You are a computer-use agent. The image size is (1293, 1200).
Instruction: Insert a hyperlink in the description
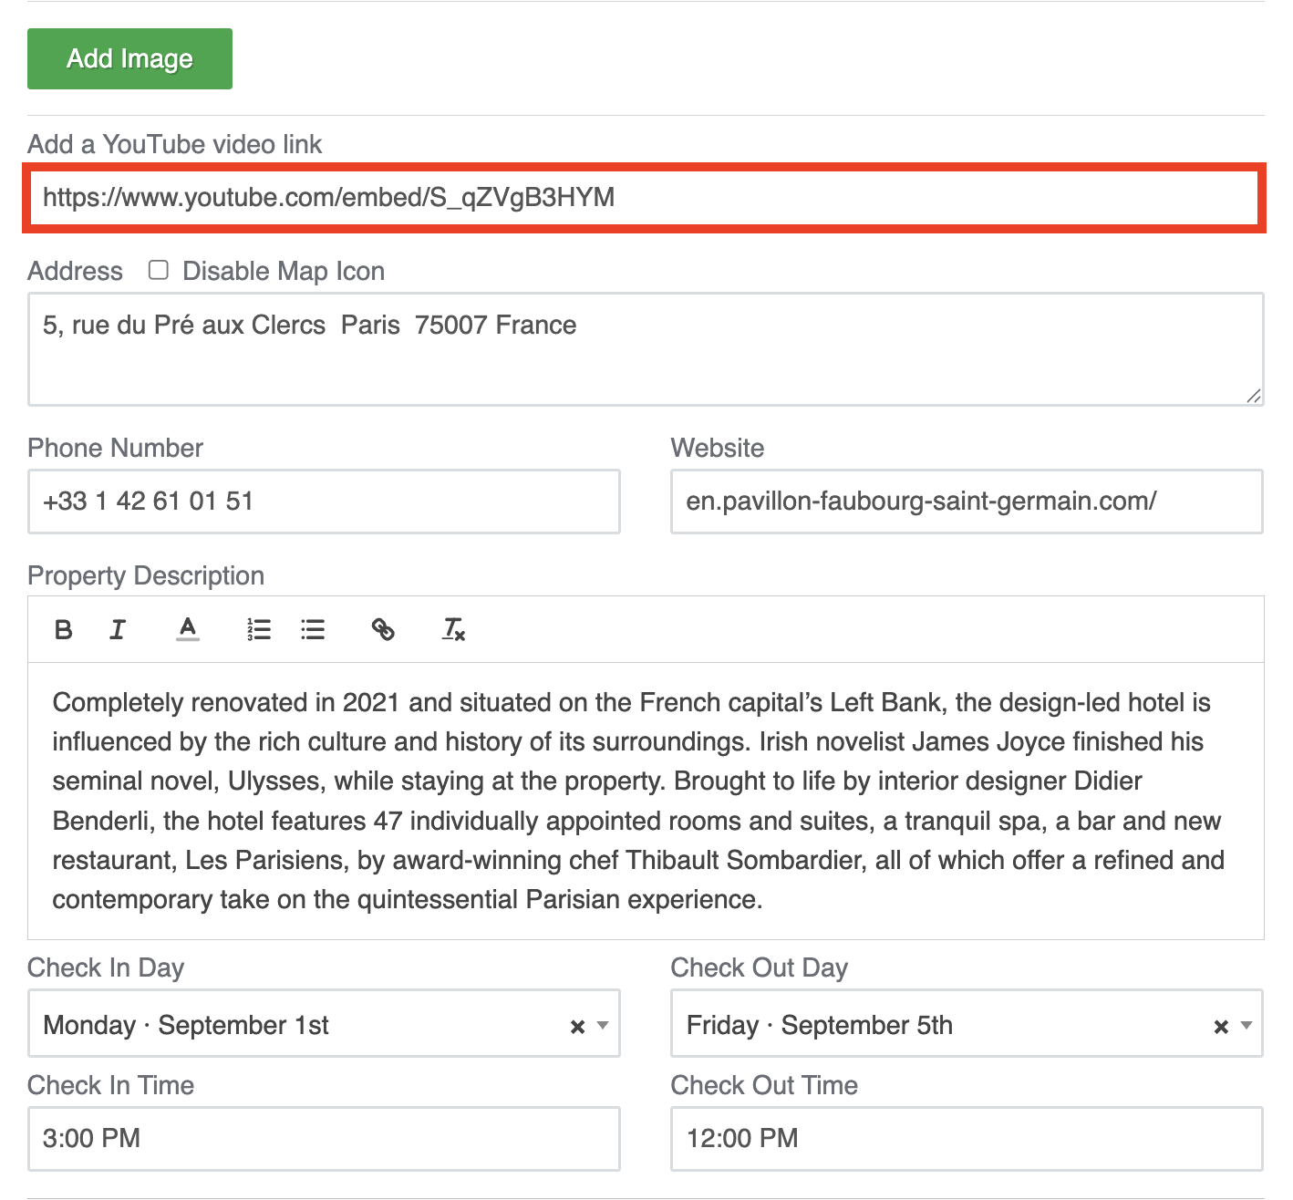[383, 629]
